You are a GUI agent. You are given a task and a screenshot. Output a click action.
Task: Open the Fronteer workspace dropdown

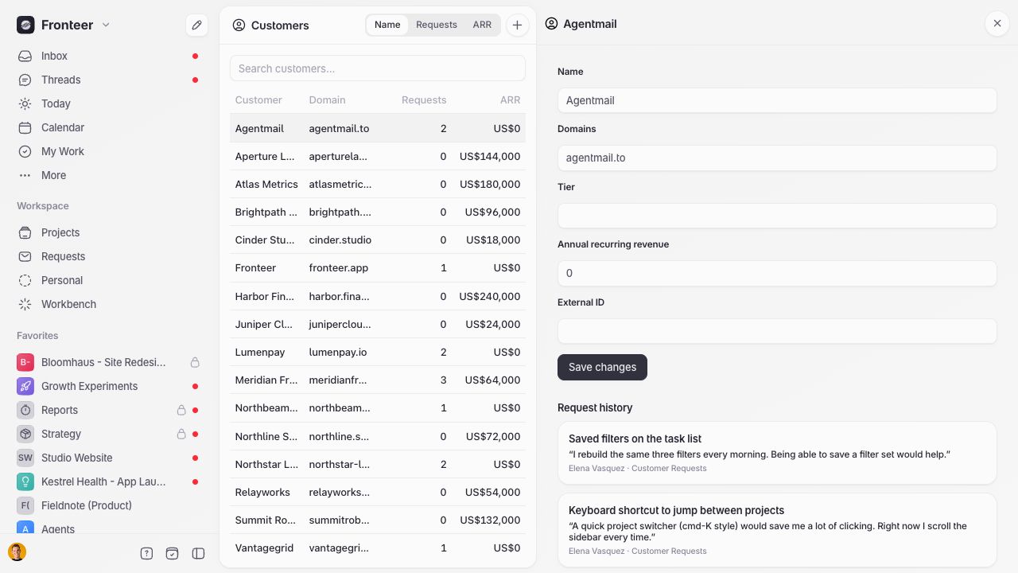click(x=64, y=25)
